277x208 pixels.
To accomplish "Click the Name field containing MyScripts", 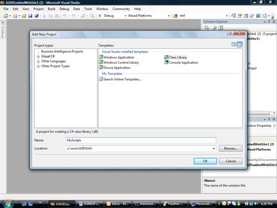I will pos(141,140).
